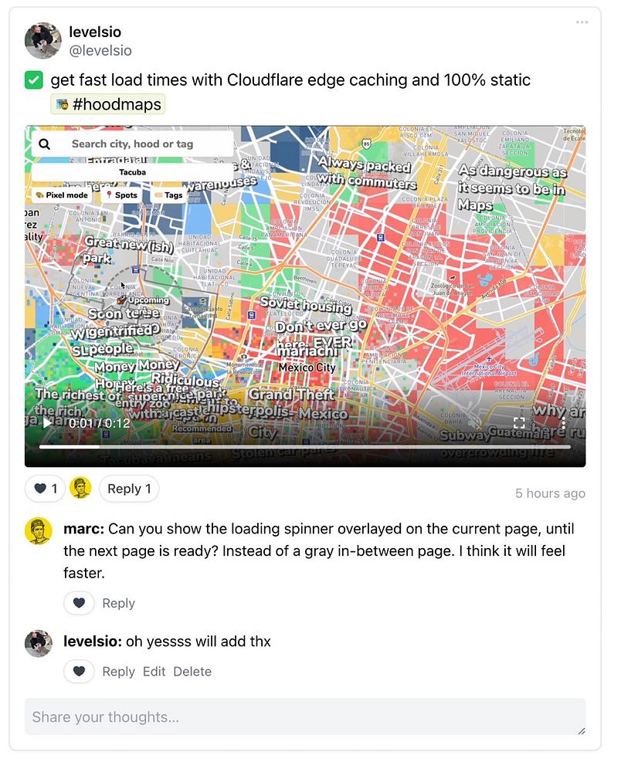Focus the Search city, hood or tag field
This screenshot has width=621, height=772.
[133, 144]
